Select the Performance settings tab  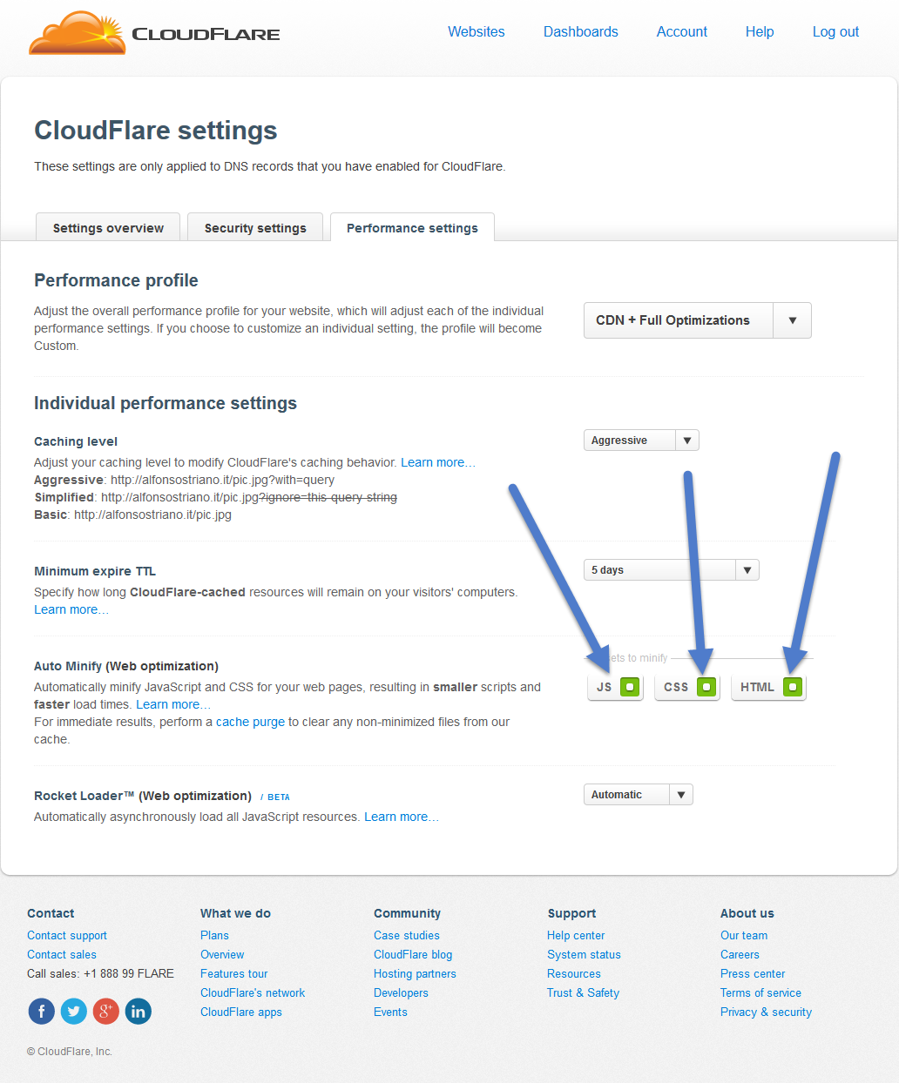(x=412, y=227)
